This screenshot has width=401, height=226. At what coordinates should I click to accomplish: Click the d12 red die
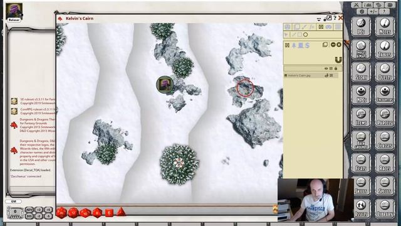click(x=73, y=213)
